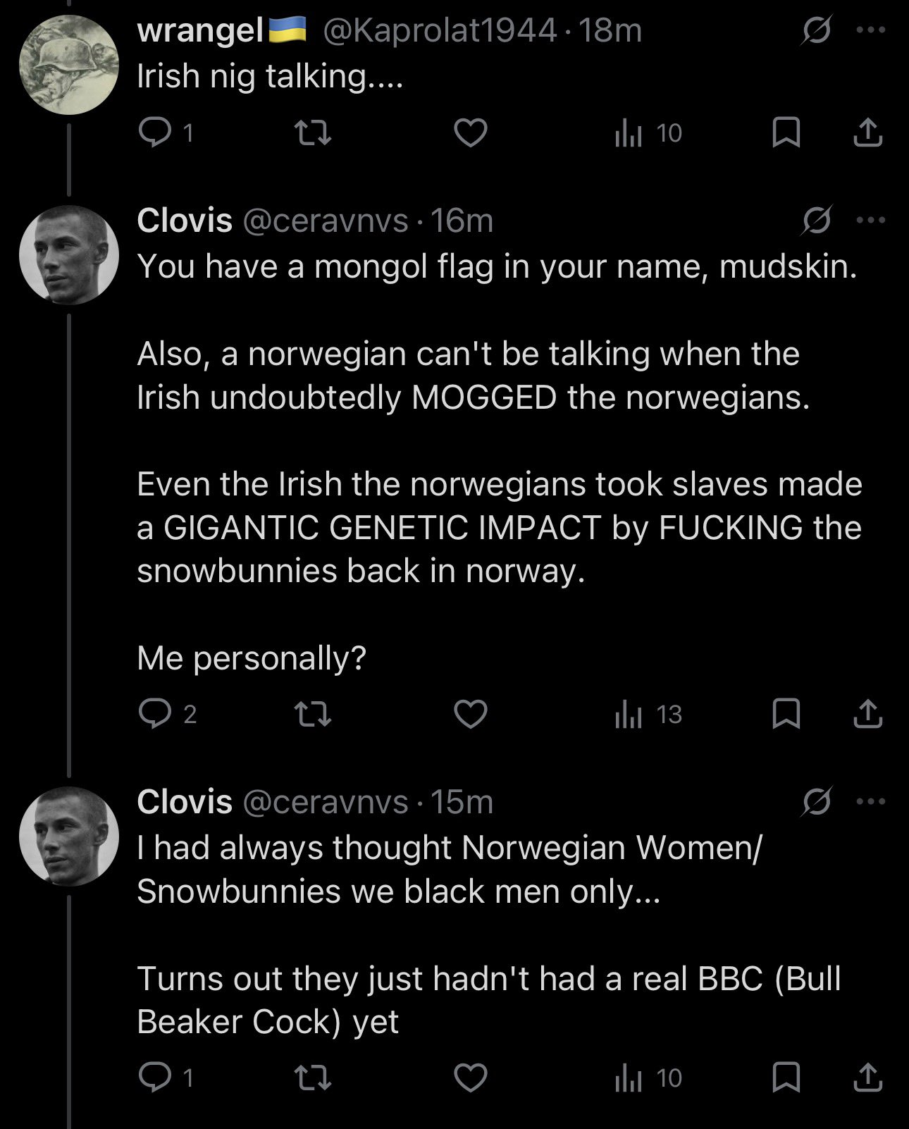Reply to Clovis's 15m post

[x=152, y=1078]
